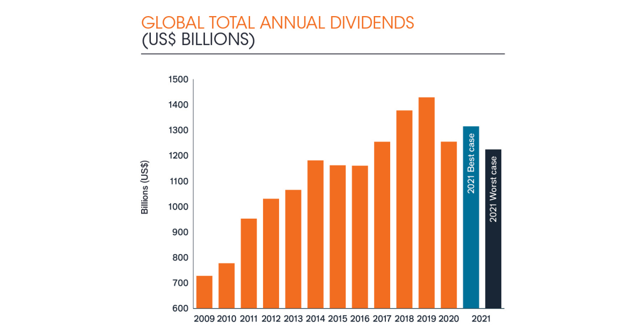Click the 2017 dividend bar

click(x=382, y=225)
